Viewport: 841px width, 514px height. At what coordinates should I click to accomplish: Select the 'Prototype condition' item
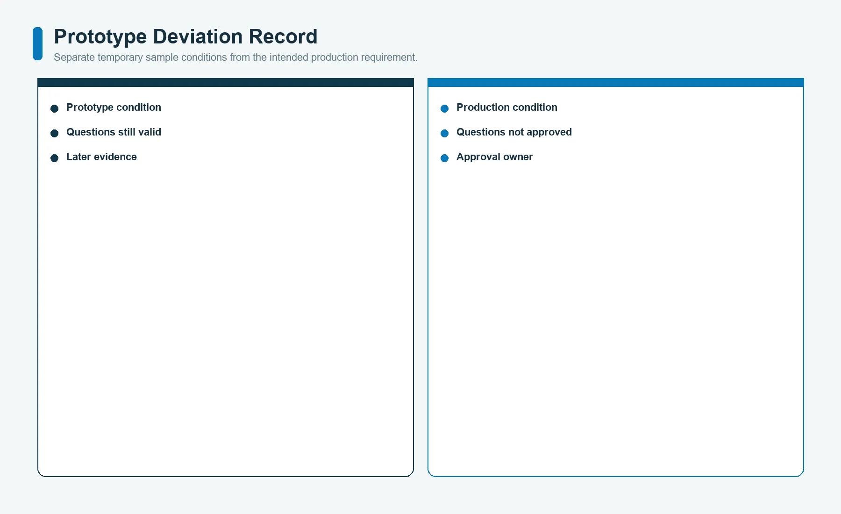coord(114,107)
